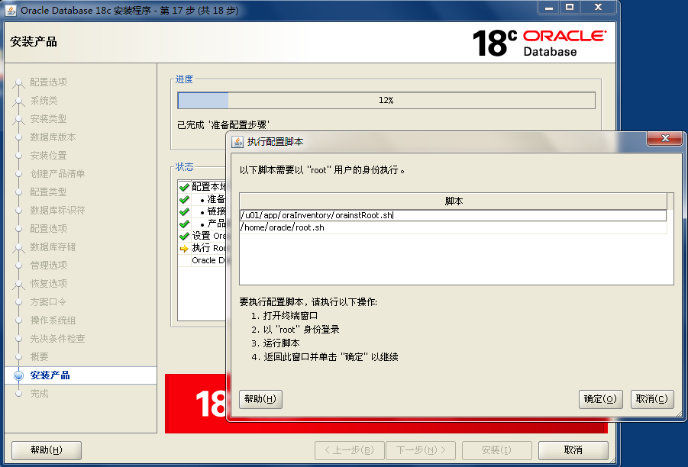Click the green check icon beside 准备

click(184, 199)
